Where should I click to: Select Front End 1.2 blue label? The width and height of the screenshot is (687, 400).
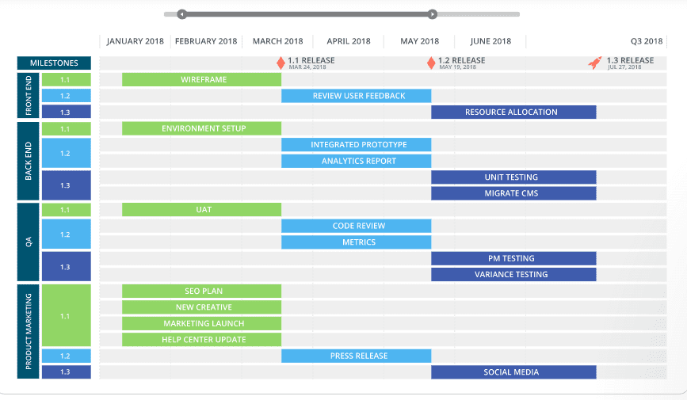click(x=66, y=96)
